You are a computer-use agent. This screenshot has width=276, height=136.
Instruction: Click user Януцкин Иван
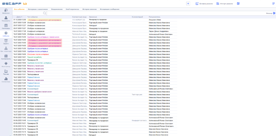tap(155, 20)
